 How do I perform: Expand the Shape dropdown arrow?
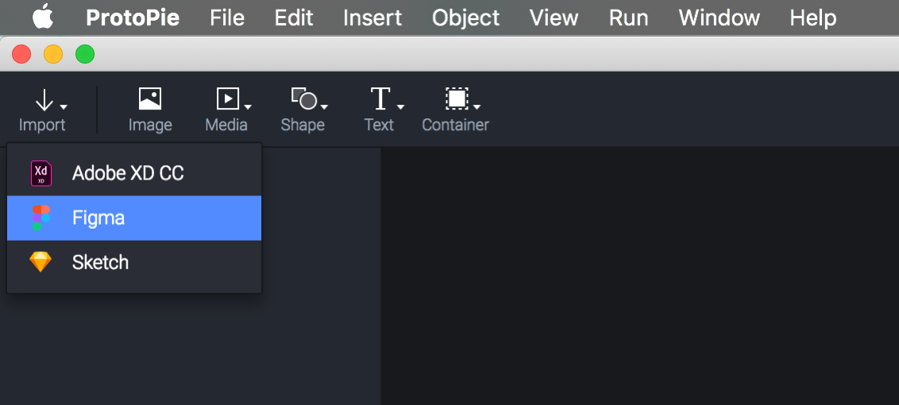pyautogui.click(x=324, y=106)
